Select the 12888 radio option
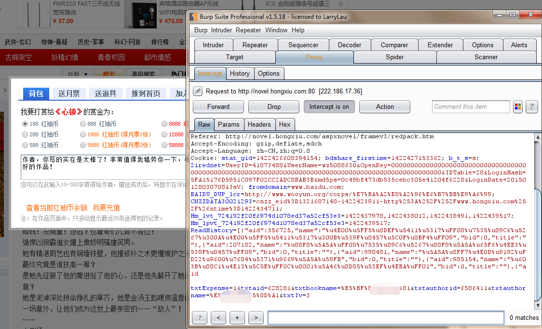The image size is (542, 329). [x=164, y=134]
